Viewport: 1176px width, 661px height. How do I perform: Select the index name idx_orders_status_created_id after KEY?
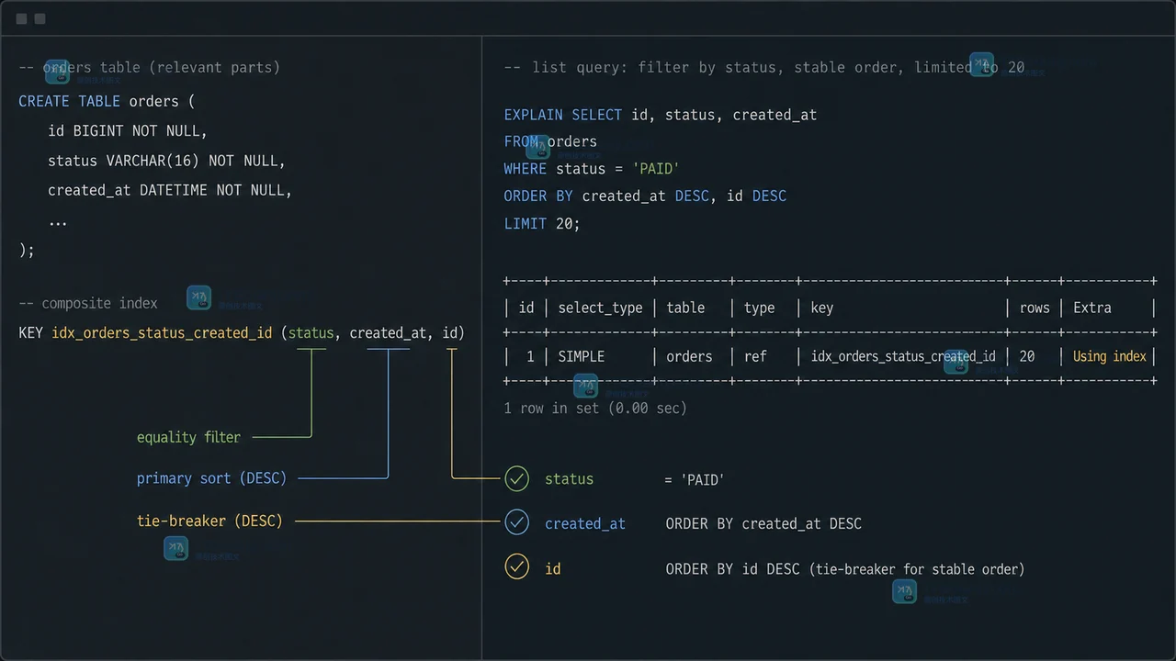point(162,332)
